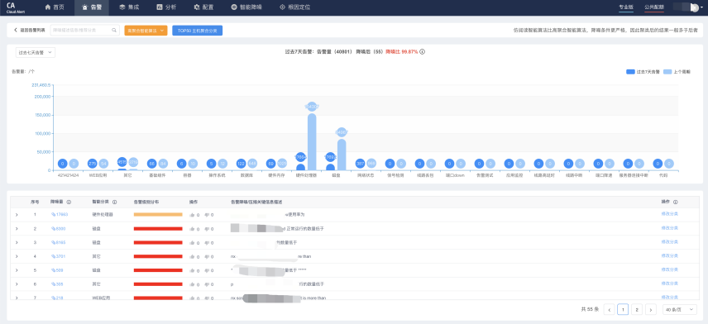Expand table row 6

[17, 284]
